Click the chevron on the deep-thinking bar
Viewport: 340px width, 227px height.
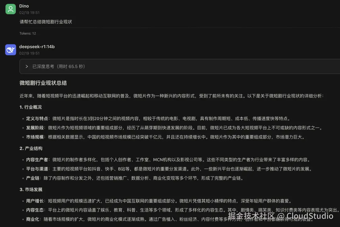tap(26, 66)
